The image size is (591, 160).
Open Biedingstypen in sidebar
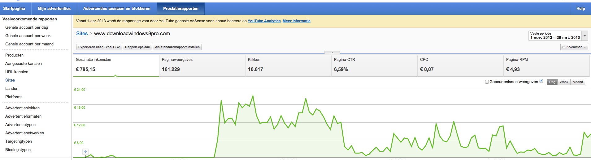tap(18, 149)
